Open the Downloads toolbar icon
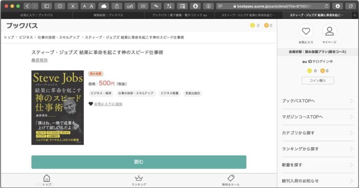The height and width of the screenshot is (188, 359). (338, 6)
